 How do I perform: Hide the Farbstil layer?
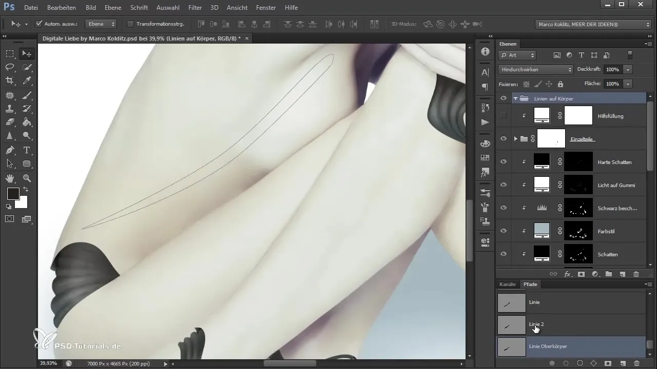coord(504,231)
